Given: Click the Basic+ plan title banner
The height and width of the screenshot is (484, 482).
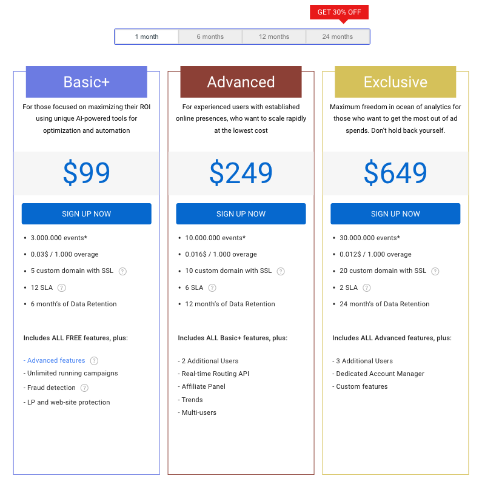Looking at the screenshot, I should tap(87, 82).
